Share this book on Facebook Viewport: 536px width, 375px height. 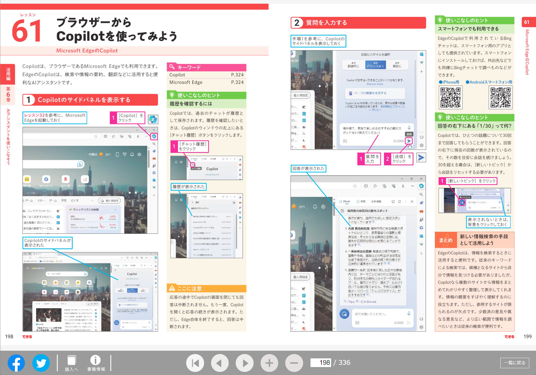[16, 363]
